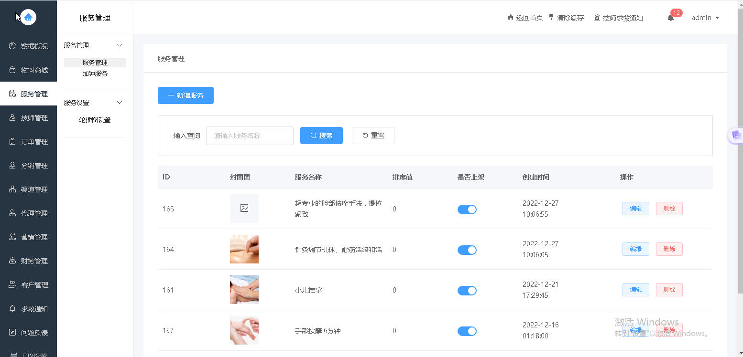The image size is (743, 357).
Task: Click 删除 for service ID 164
Action: click(669, 249)
